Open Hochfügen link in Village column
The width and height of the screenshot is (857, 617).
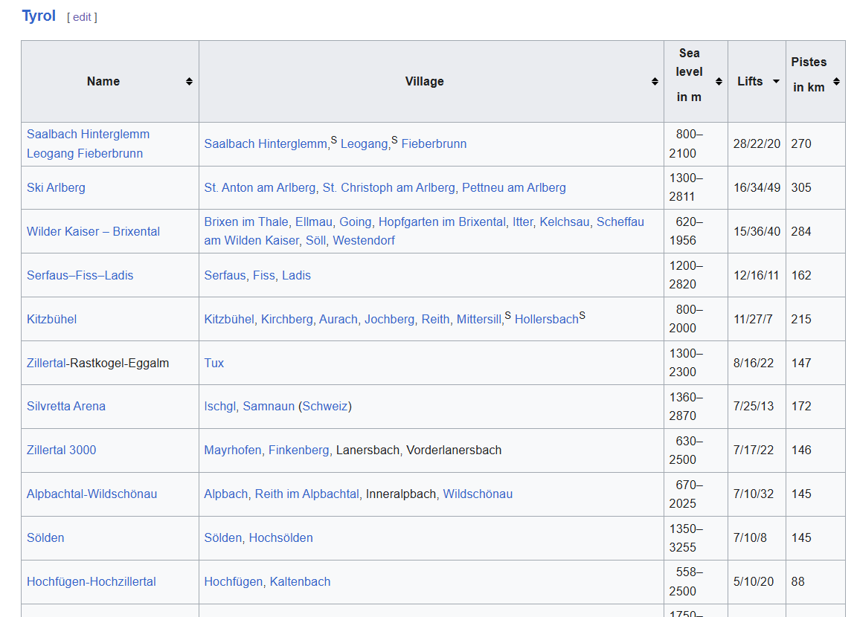click(234, 581)
